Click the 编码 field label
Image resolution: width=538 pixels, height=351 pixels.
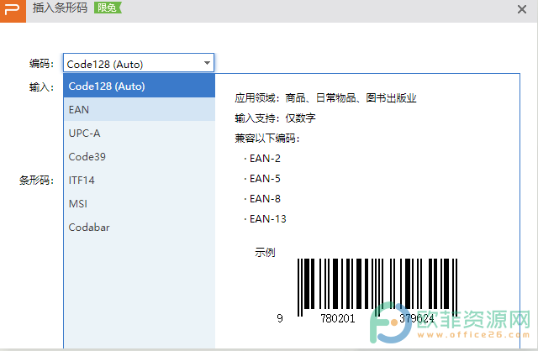(41, 64)
